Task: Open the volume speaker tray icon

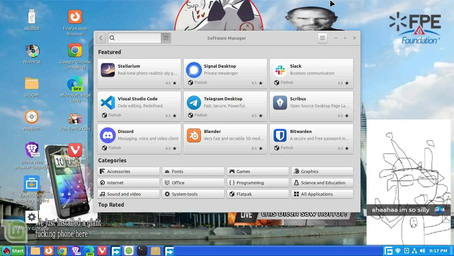Action: pyautogui.click(x=422, y=251)
